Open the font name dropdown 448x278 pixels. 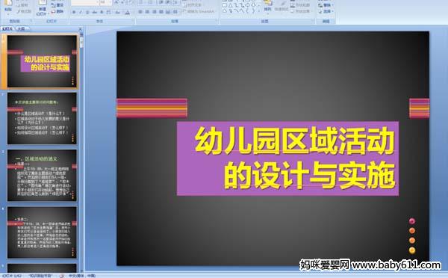[x=97, y=2]
